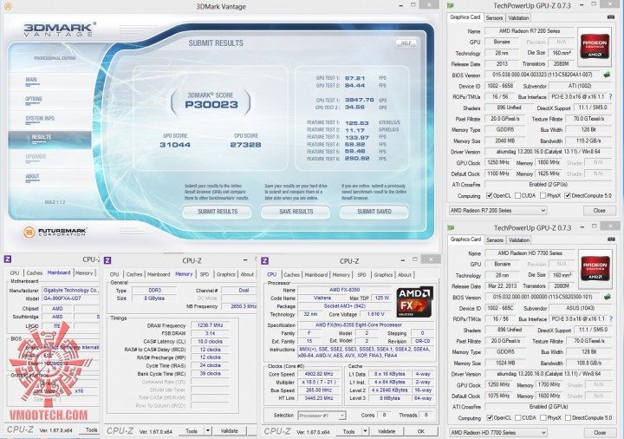Click AMD FX logo in CPU-Z window
624x439 pixels.
pyautogui.click(x=414, y=302)
